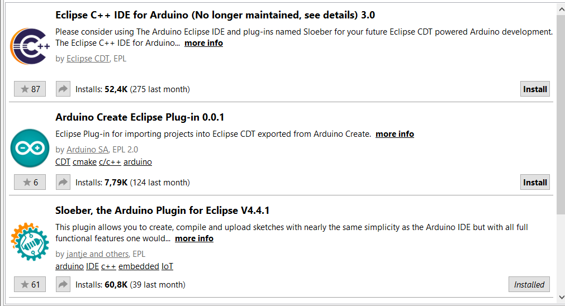The image size is (565, 306).
Task: Click the Installed button for Sloeber
Action: tap(529, 284)
